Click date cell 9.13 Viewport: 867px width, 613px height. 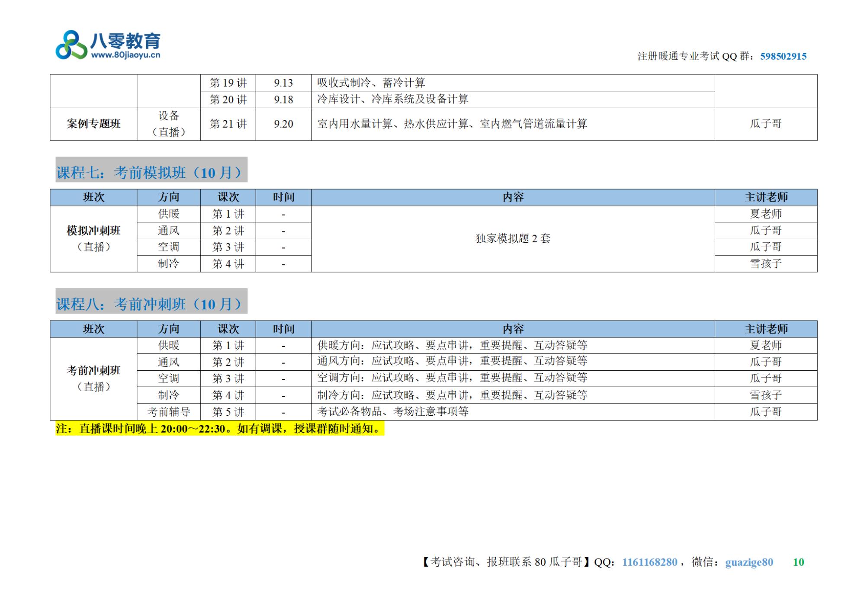[283, 83]
